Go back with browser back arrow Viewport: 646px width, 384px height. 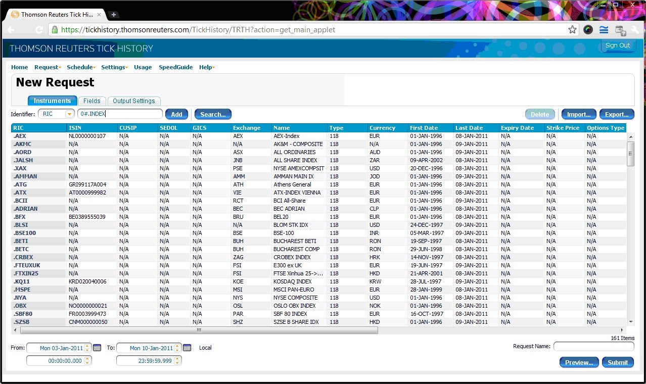pyautogui.click(x=11, y=30)
